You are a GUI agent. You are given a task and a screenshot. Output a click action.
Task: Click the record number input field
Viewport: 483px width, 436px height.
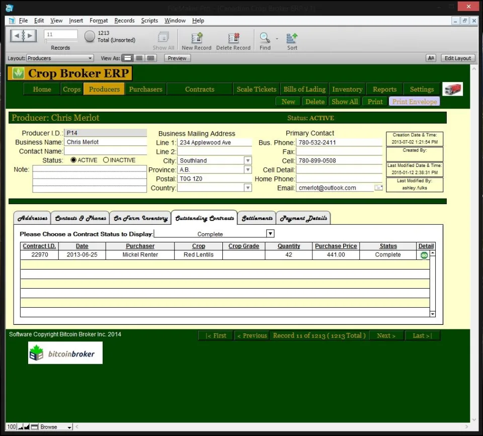click(x=61, y=34)
